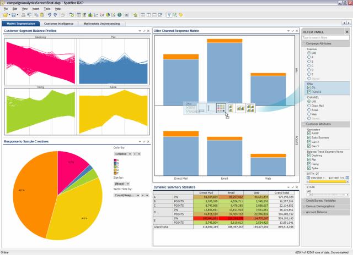
Task: Open Response to Sample Creatives panel menu arrow
Action: (x=140, y=142)
